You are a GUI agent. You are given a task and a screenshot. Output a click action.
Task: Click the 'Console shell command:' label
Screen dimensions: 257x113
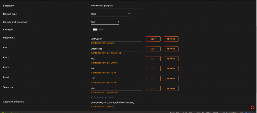15,22
